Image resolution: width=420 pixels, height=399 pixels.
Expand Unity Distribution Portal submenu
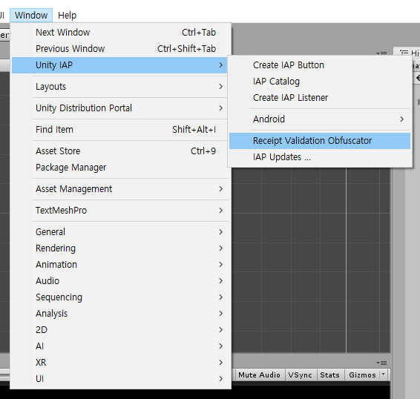pyautogui.click(x=120, y=108)
